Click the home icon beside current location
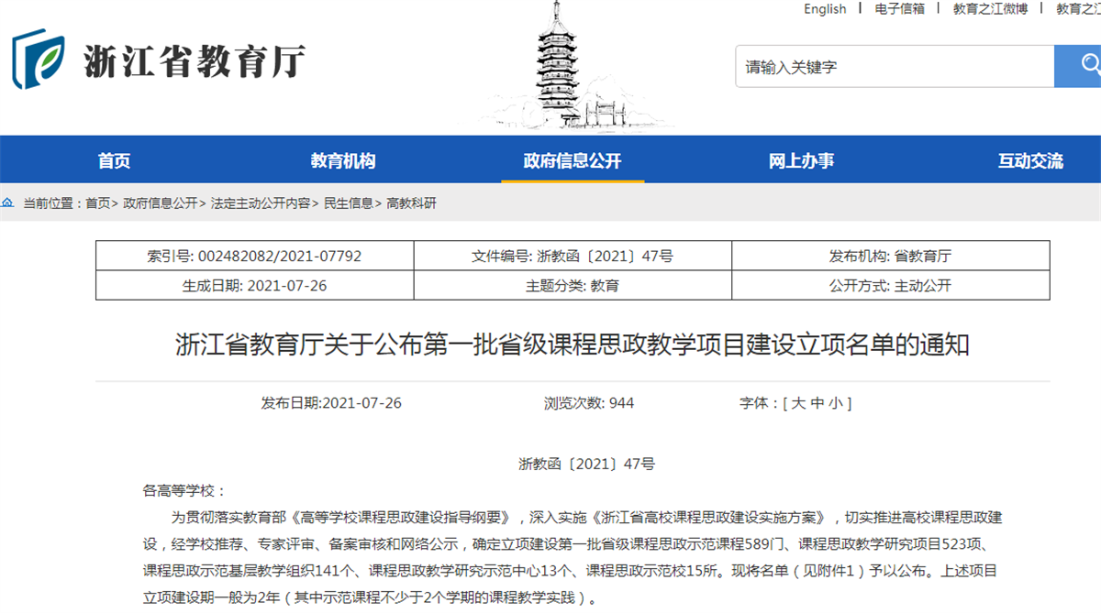This screenshot has width=1101, height=613. pos(8,203)
